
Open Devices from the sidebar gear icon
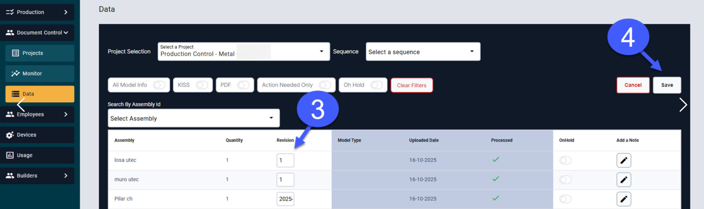(x=10, y=135)
